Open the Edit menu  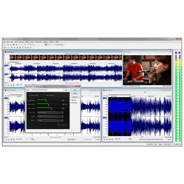pos(8,42)
